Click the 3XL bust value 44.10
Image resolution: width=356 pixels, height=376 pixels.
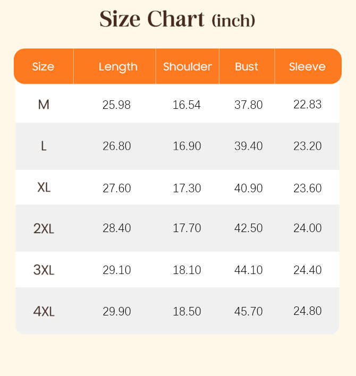(249, 270)
